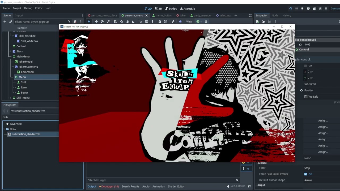Select subtraction_shader.tres in FileSystem
This screenshot has width=340, height=191.
(x=26, y=134)
